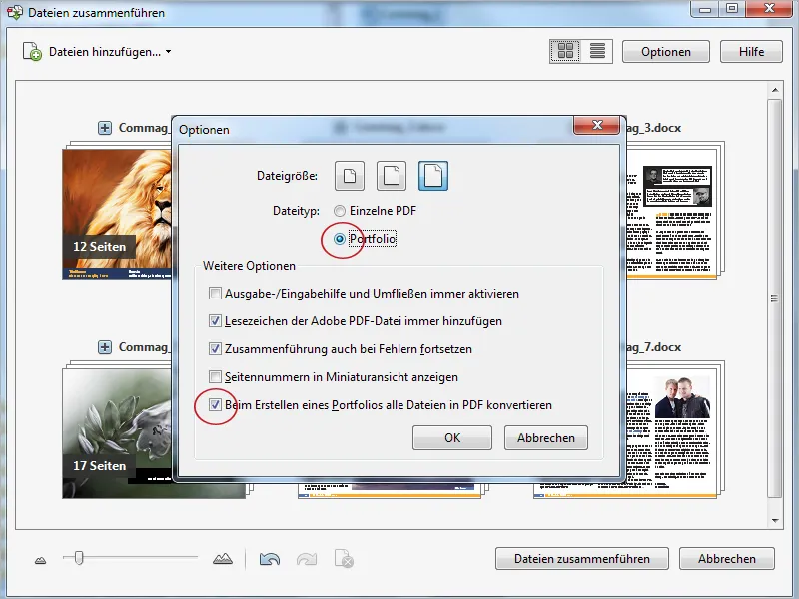The image size is (799, 599).
Task: Expand the first Commag file with 12 Seiten
Action: tap(105, 128)
